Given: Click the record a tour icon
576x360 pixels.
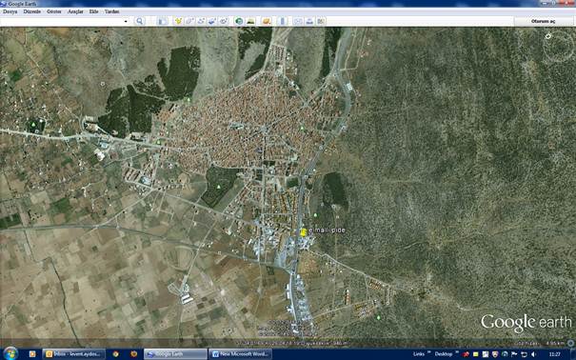Looking at the screenshot, I should (x=224, y=21).
